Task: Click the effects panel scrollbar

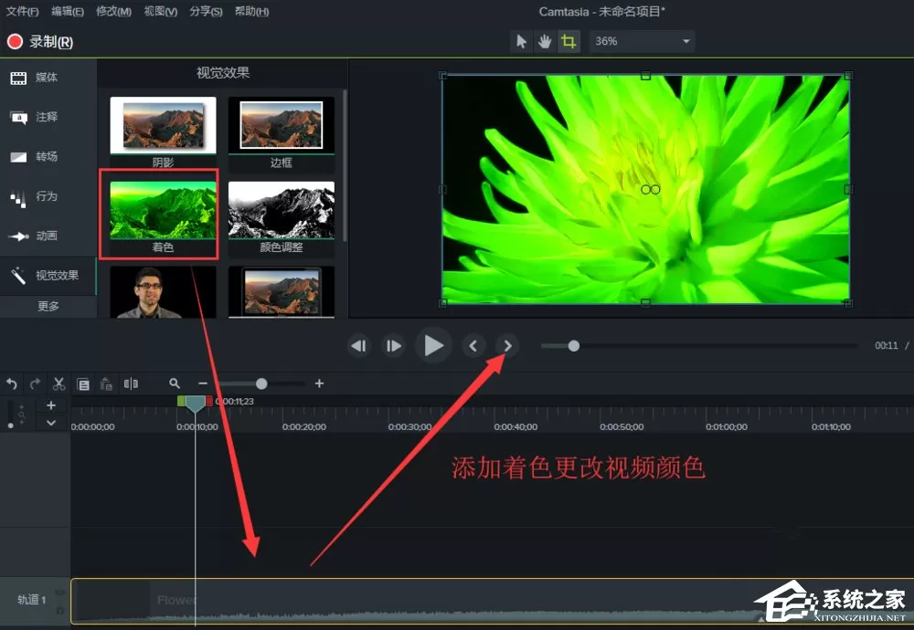Action: [345, 165]
